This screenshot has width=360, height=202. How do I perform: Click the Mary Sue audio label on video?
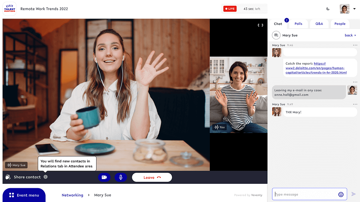pyautogui.click(x=16, y=165)
